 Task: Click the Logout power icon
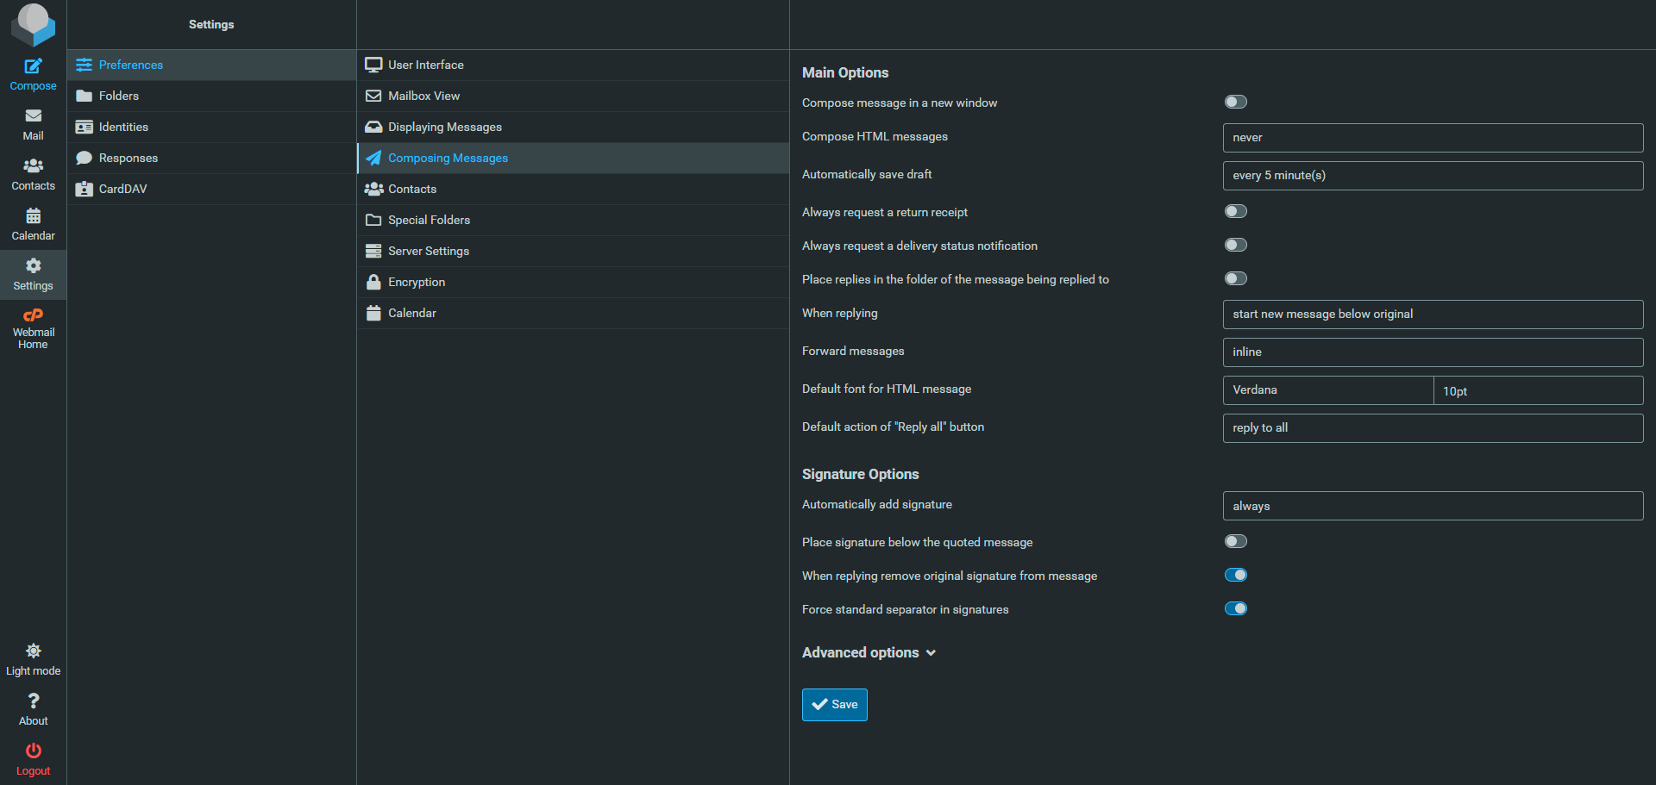point(33,759)
